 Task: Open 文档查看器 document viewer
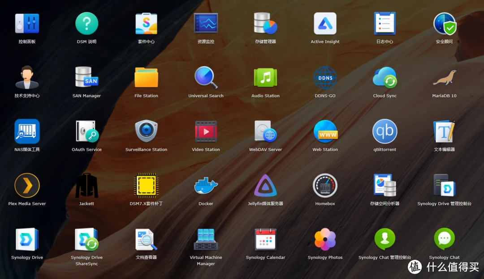(146, 240)
